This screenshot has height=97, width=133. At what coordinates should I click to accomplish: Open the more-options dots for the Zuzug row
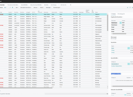click(129, 48)
